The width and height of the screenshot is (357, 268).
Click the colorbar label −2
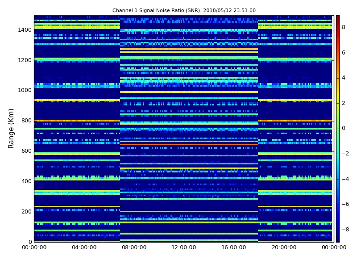[345, 154]
